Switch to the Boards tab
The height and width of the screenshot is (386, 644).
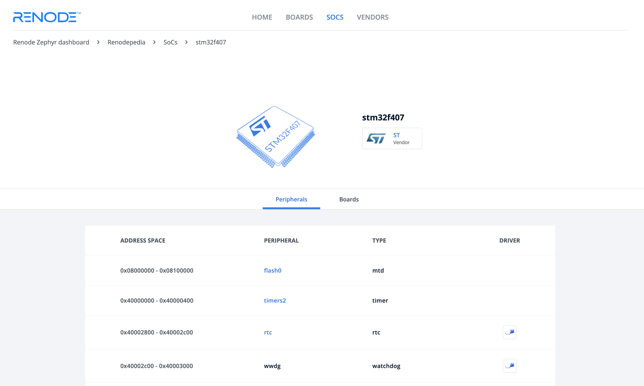[349, 199]
